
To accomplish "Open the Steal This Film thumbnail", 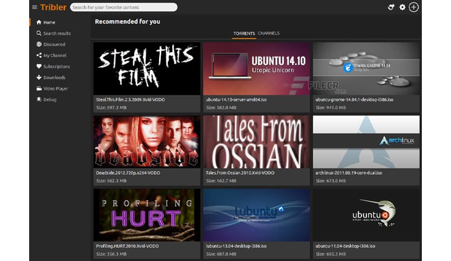I will pyautogui.click(x=147, y=68).
